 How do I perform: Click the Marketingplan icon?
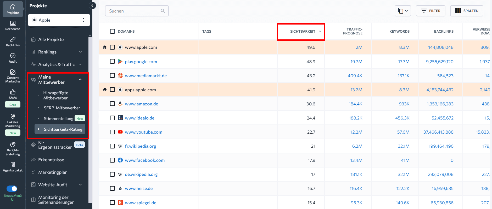tap(33, 172)
